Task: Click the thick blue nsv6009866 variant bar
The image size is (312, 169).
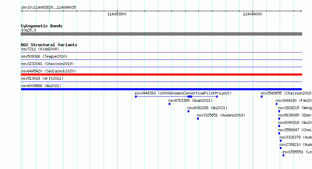Action: [161, 89]
